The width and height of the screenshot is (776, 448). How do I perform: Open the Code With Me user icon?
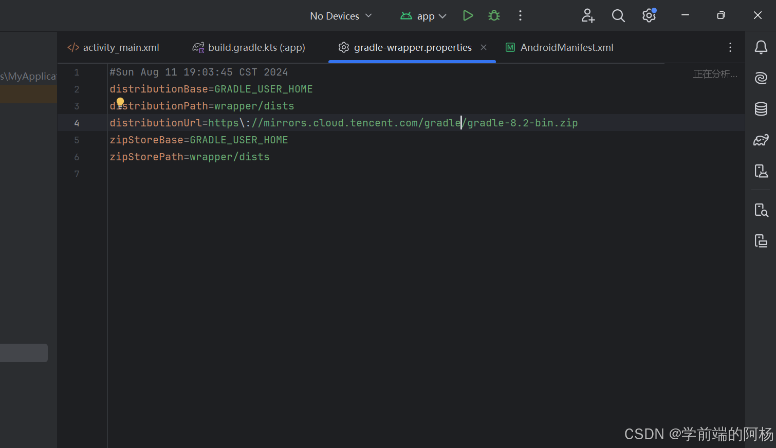[x=588, y=16]
